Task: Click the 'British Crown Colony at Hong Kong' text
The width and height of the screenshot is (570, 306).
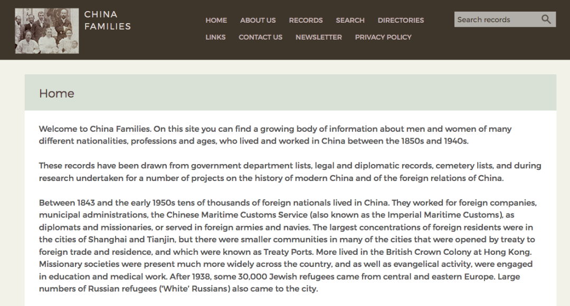Action: [x=463, y=252]
